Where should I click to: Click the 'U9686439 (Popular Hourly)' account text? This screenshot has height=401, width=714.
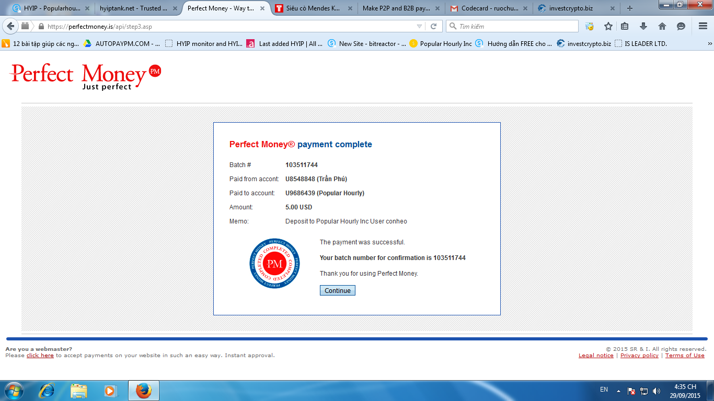pyautogui.click(x=325, y=193)
